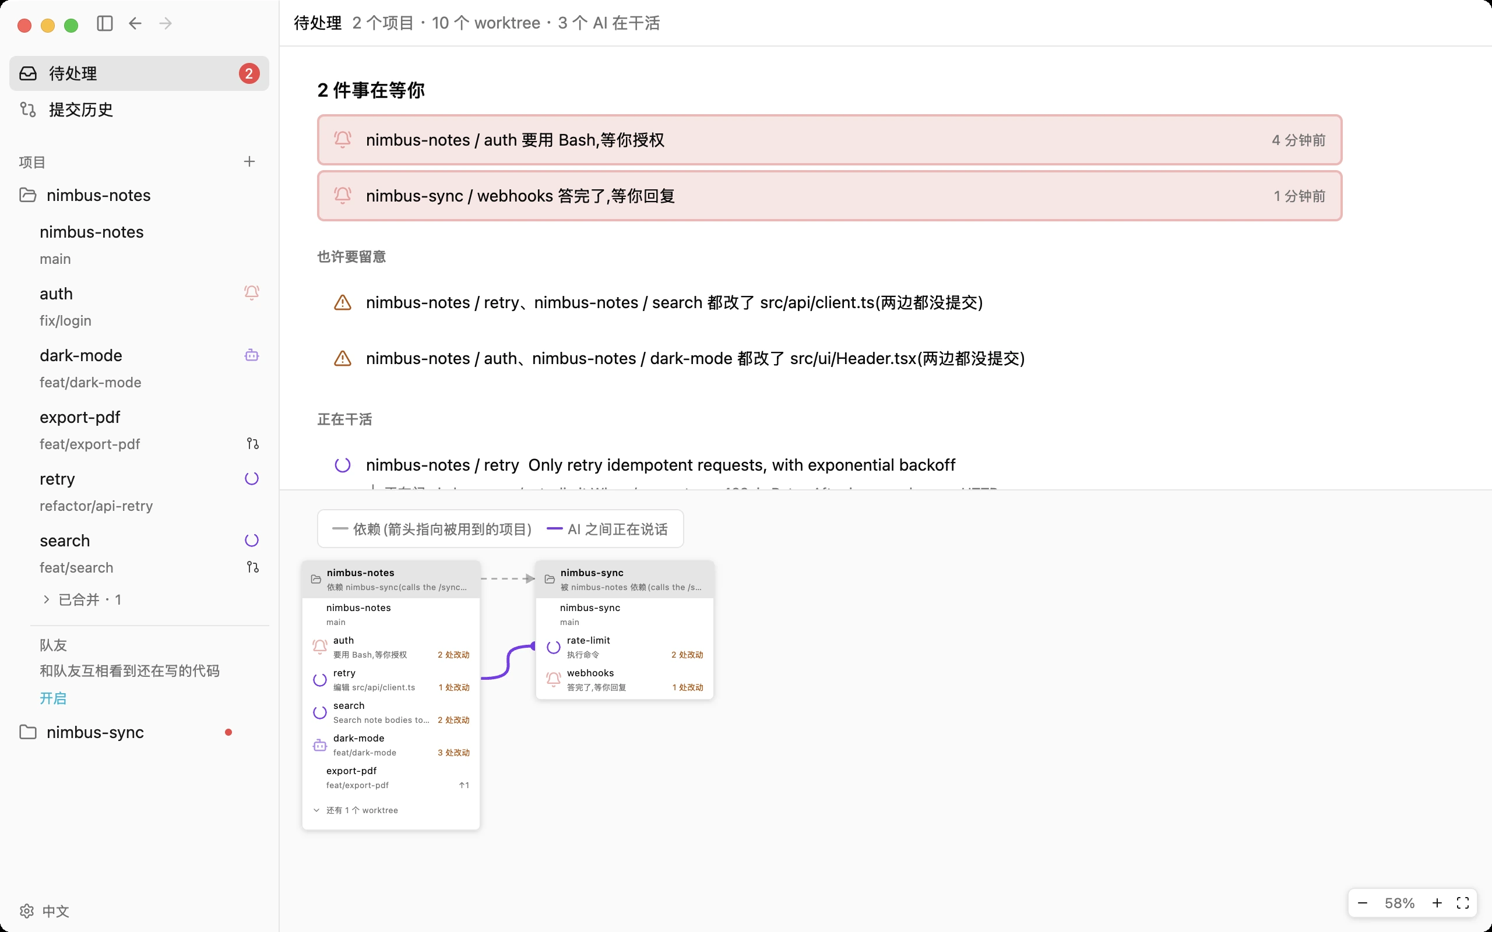Expand 还有 1 个 worktree in graph card
The image size is (1492, 932).
pos(391,810)
